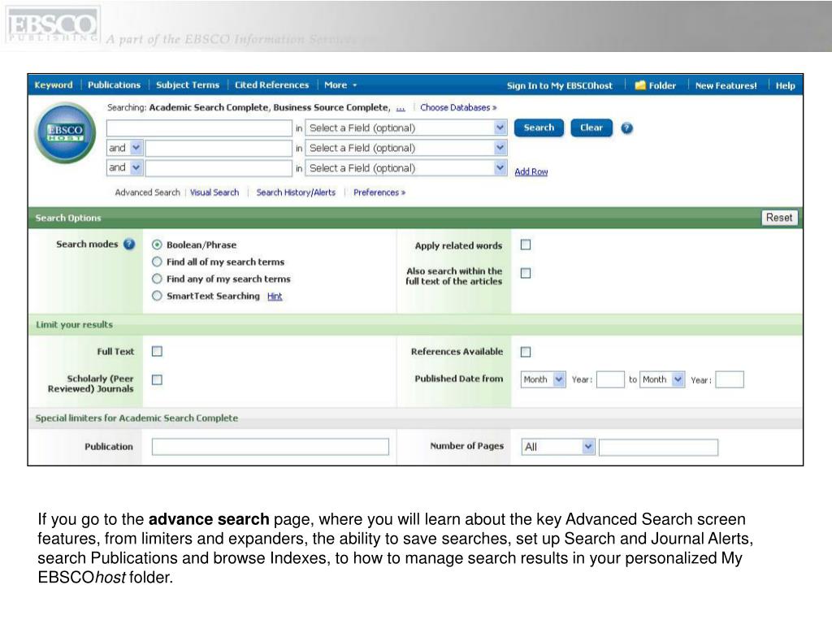Open Preferences link
The height and width of the screenshot is (624, 832).
pyautogui.click(x=379, y=192)
